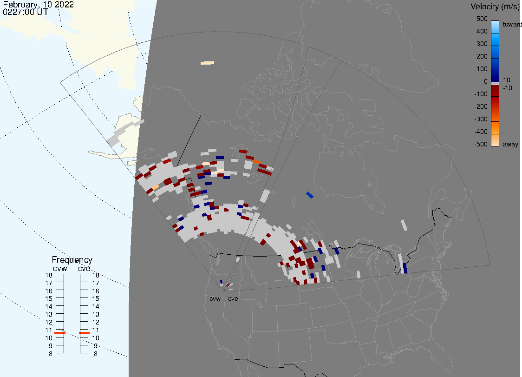Click the 300 value on velocity scale
Viewport: 522px width, 377px height.
pyautogui.click(x=482, y=44)
